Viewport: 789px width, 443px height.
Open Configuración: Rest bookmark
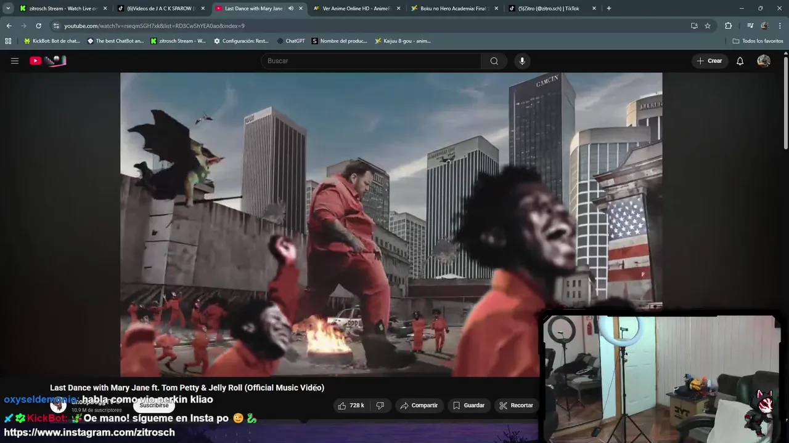(x=241, y=41)
